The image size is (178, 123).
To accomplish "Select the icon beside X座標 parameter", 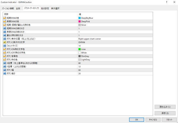I will pyautogui.click(x=5, y=63).
